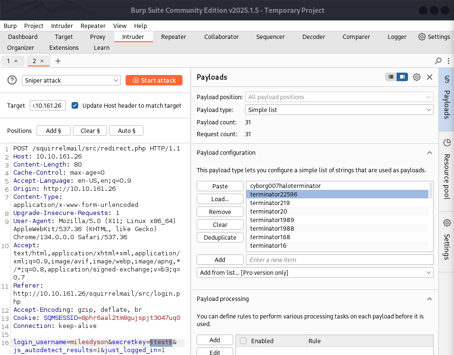454x355 pixels.
Task: Click the Clear payload list button
Action: click(220, 224)
